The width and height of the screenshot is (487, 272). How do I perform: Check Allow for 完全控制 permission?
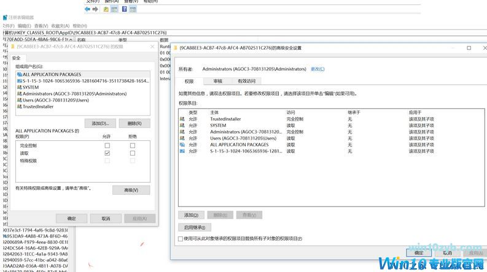click(x=107, y=146)
